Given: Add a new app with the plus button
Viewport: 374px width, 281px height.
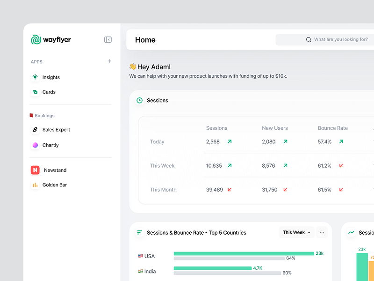Looking at the screenshot, I should (x=109, y=61).
